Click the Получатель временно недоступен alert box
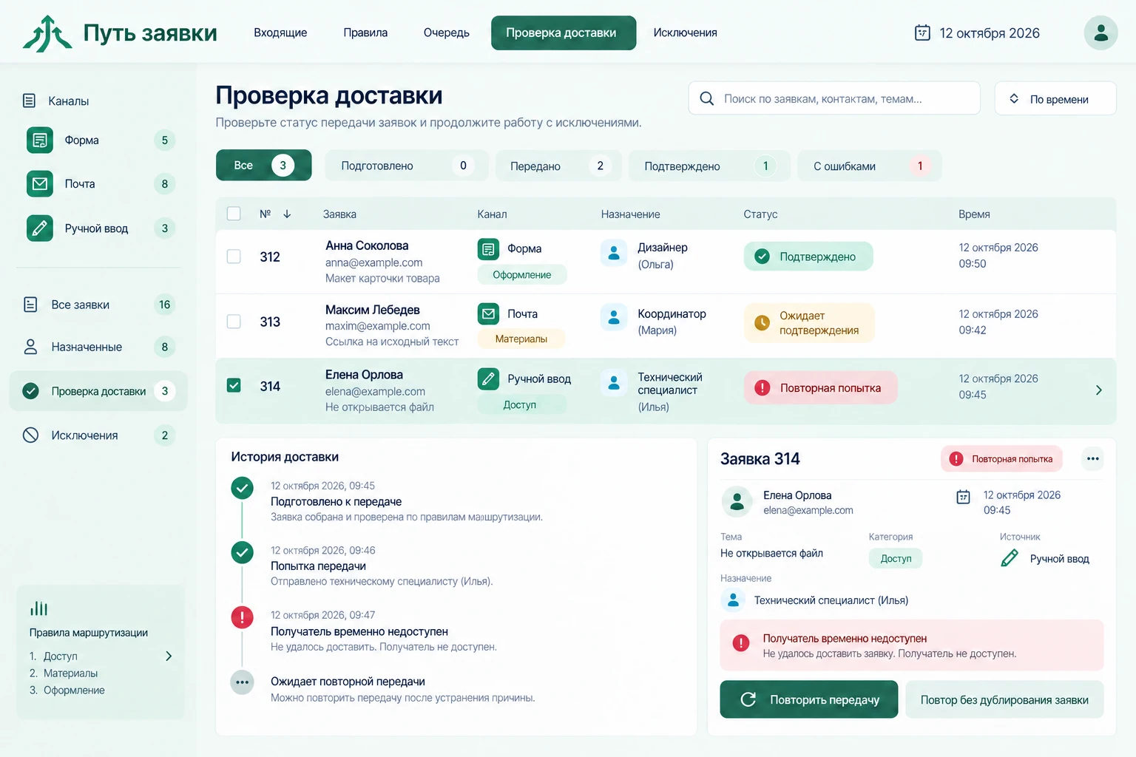 (x=912, y=645)
